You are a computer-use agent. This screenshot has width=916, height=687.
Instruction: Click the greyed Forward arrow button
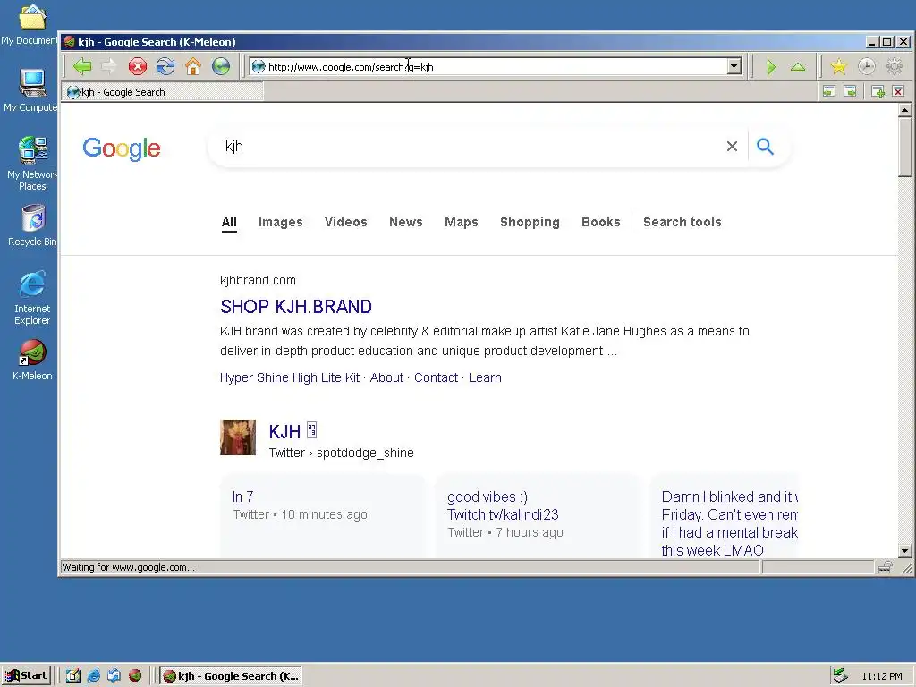click(109, 66)
